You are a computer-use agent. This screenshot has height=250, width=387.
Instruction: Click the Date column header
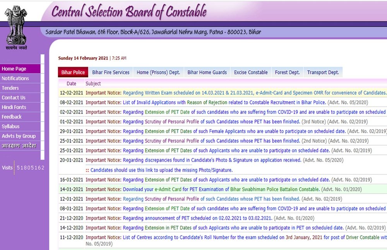(71, 83)
